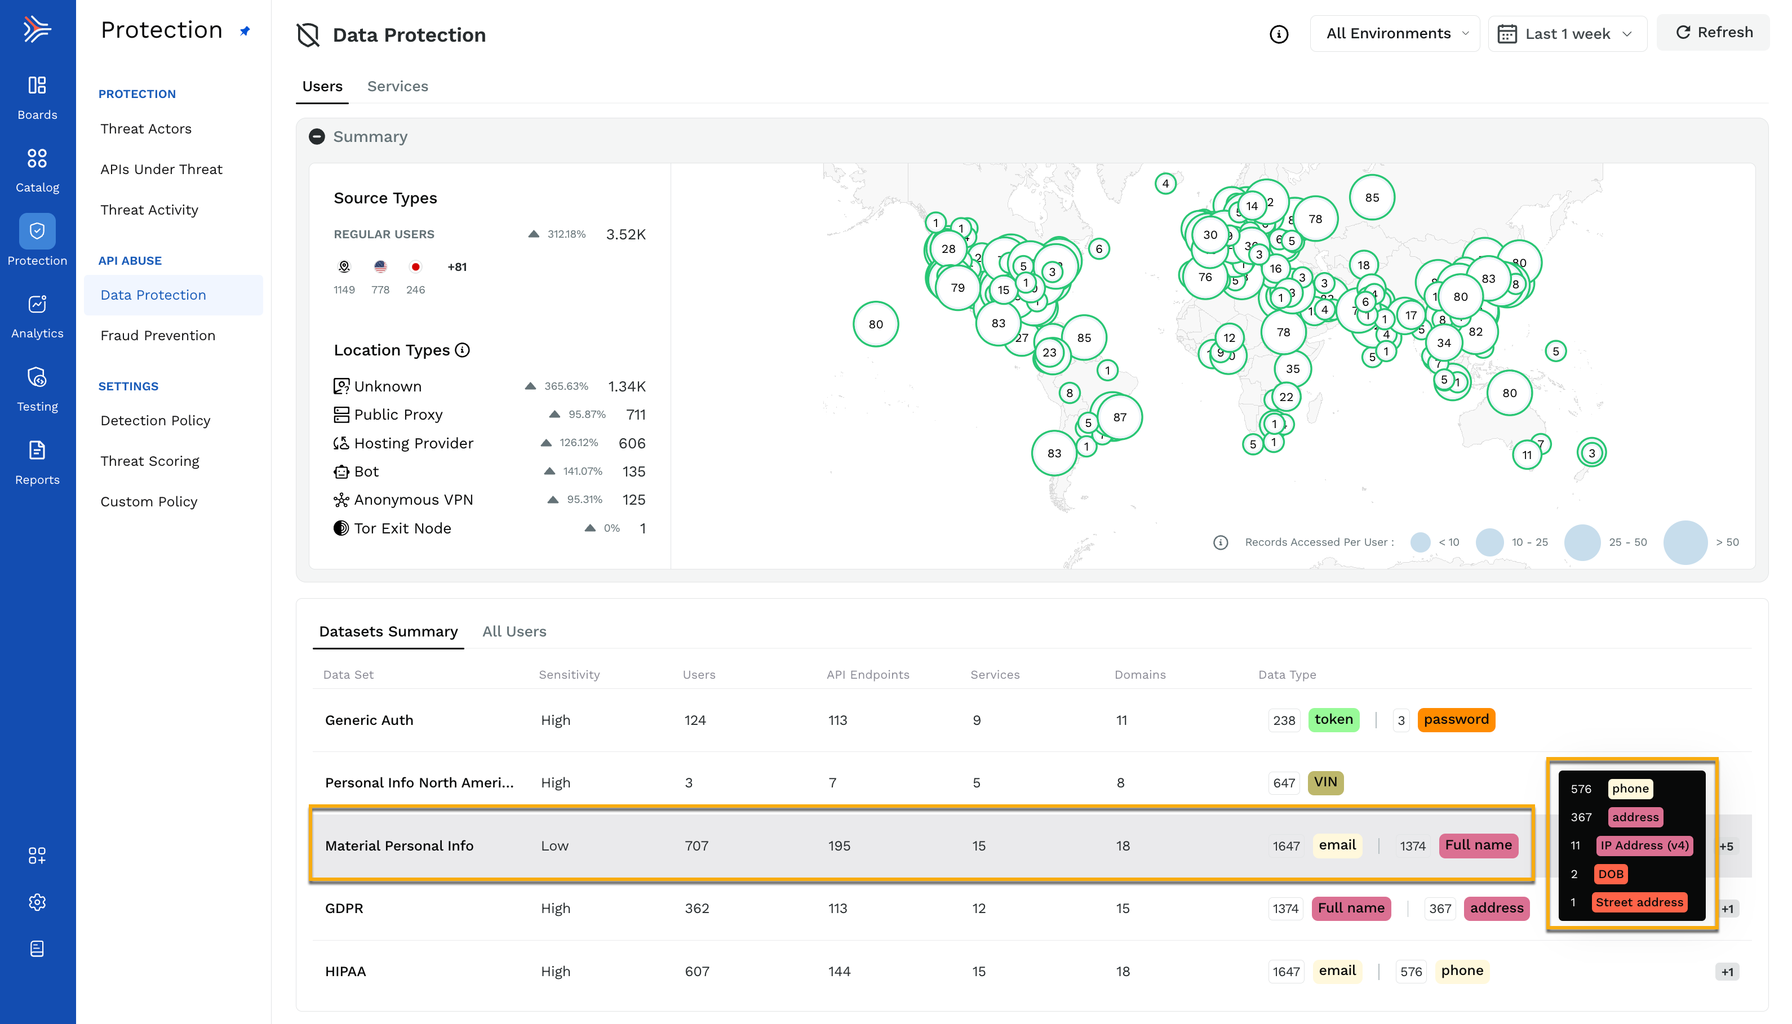
Task: Open the Detection Policy settings
Action: click(156, 421)
